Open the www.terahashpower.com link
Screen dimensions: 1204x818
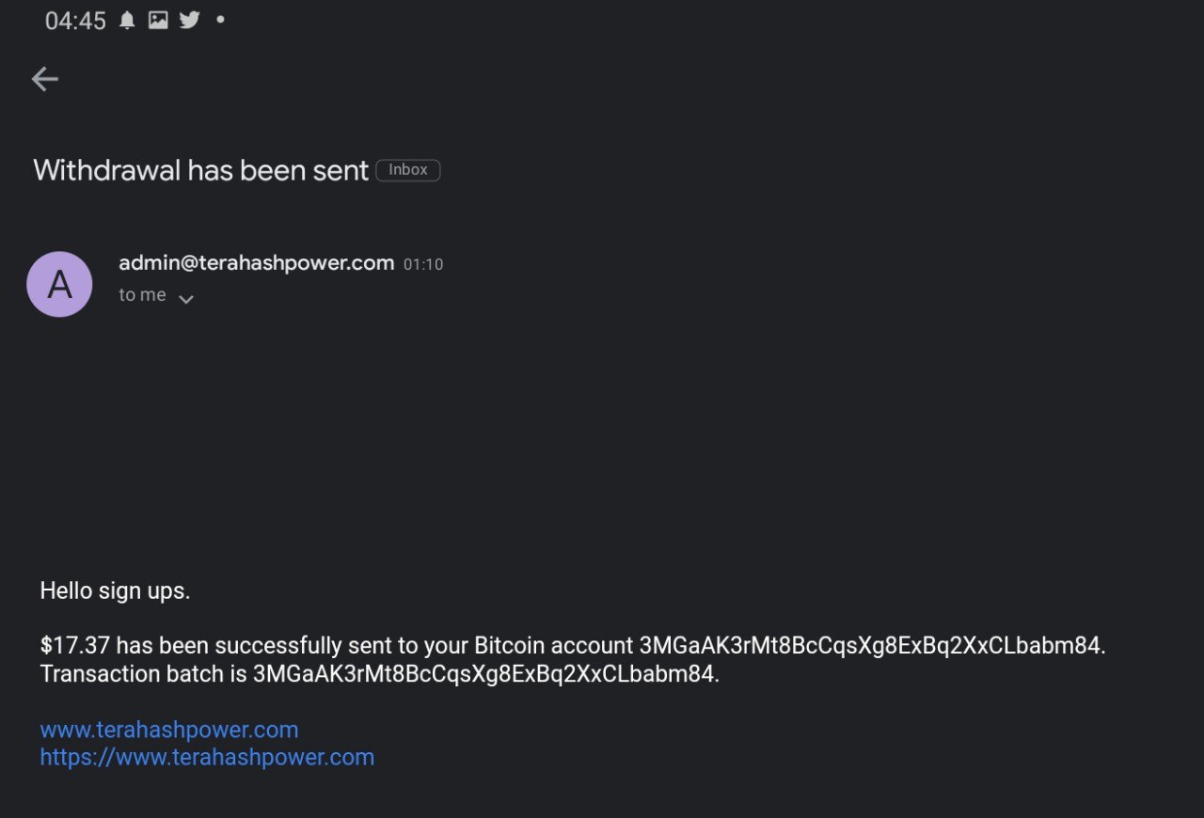point(169,730)
